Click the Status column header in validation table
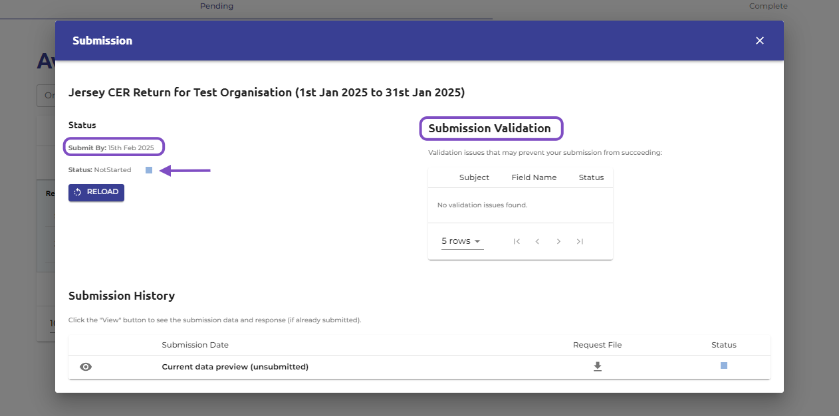Image resolution: width=839 pixels, height=416 pixels. coord(591,177)
